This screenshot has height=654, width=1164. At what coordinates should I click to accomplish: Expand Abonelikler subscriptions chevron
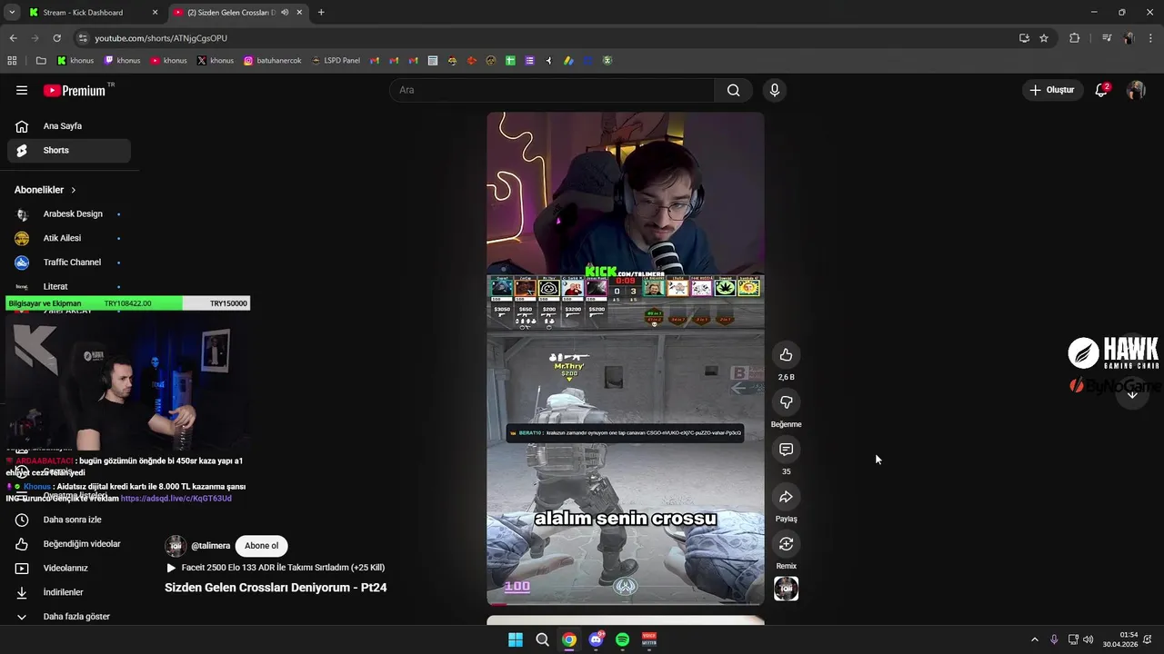click(x=73, y=190)
